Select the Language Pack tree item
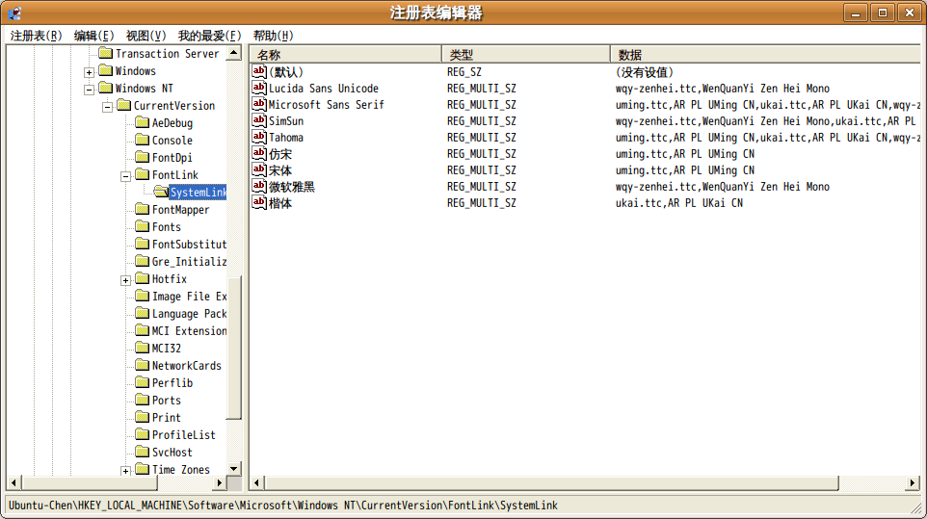 pos(189,313)
